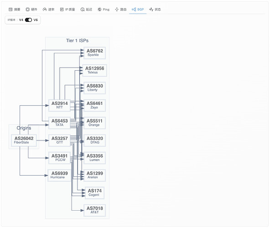Select the AS26042 FiberState origin node

pos(24,140)
